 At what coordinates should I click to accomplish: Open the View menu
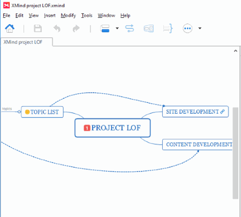(x=34, y=16)
